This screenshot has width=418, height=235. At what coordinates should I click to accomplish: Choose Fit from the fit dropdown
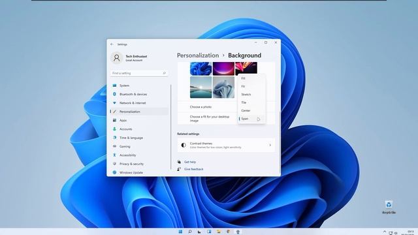251,86
